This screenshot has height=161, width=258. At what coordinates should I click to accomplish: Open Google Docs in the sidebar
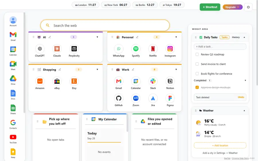click(x=13, y=95)
